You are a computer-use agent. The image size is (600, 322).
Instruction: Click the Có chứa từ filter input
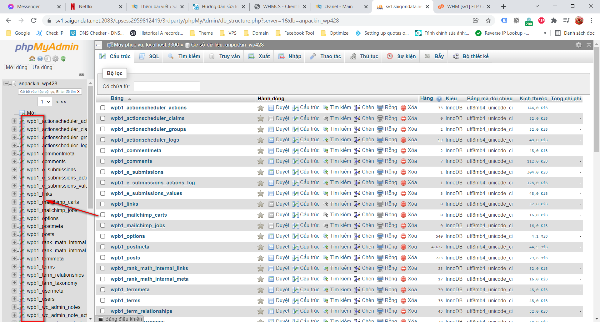click(167, 86)
